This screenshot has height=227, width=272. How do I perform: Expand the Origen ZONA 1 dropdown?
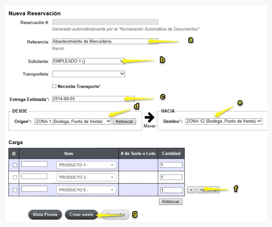coord(73,121)
